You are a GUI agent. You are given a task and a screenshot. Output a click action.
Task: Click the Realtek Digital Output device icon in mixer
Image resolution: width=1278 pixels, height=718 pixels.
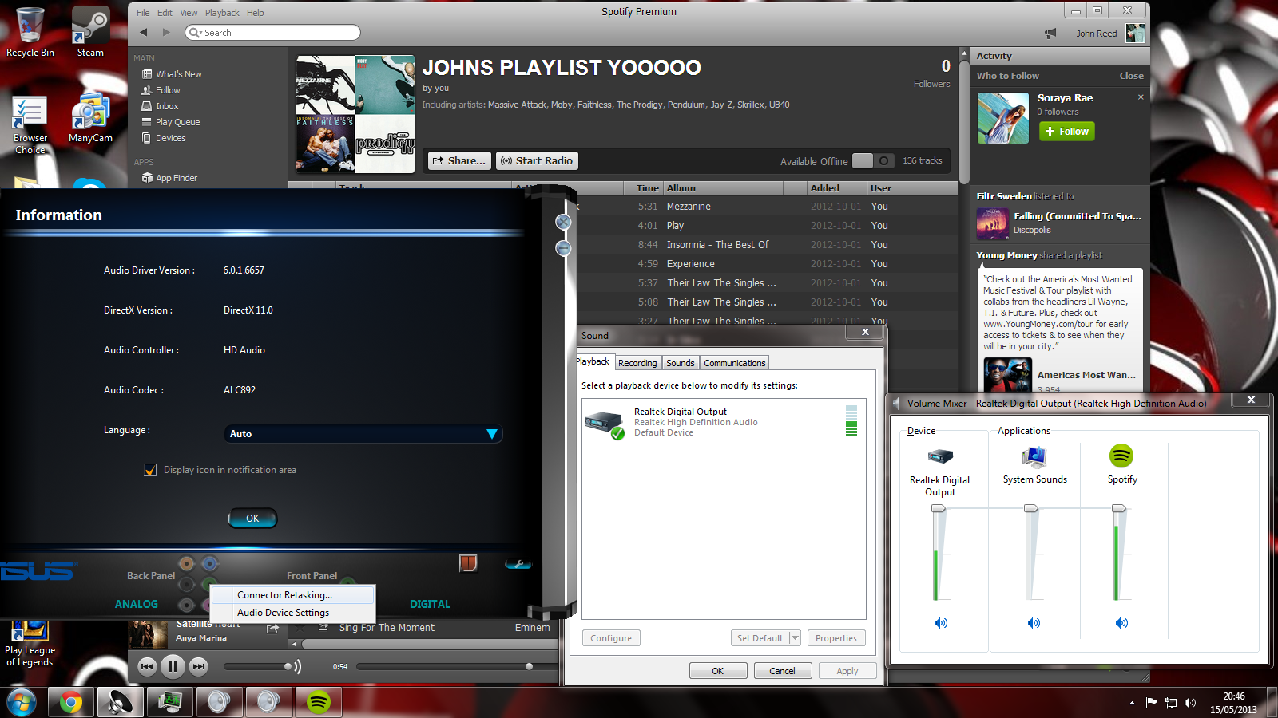coord(940,456)
